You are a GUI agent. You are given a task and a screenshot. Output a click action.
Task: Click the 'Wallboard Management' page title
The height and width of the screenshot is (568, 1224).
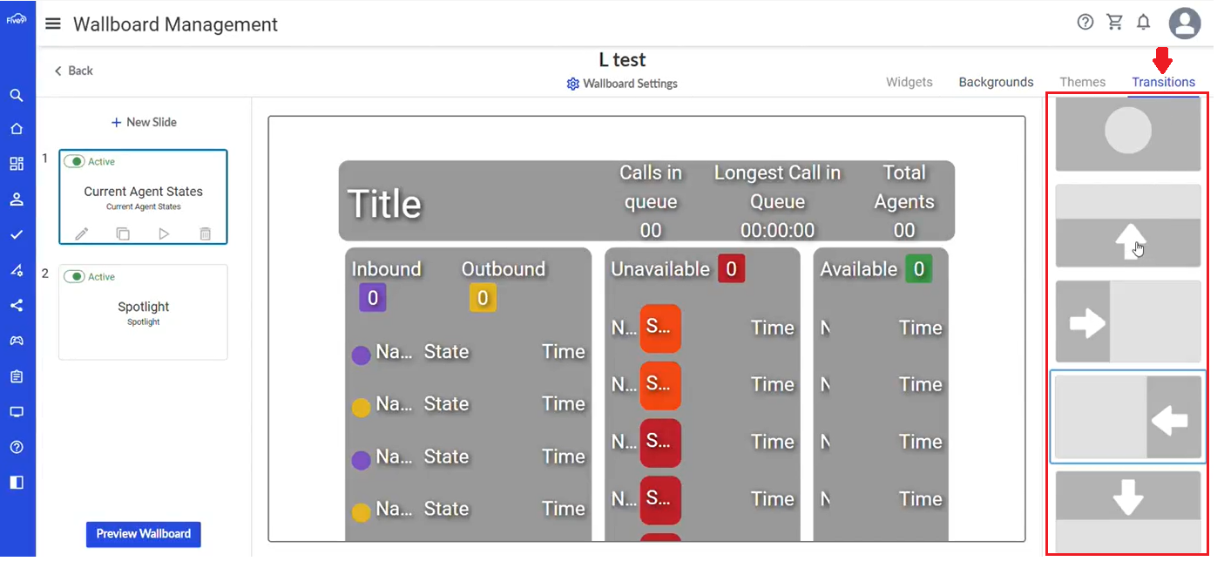(x=175, y=24)
